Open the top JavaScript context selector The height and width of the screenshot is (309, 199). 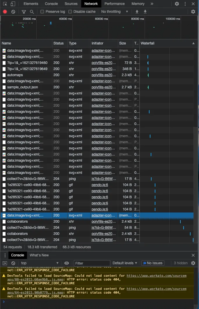pyautogui.click(x=40, y=263)
